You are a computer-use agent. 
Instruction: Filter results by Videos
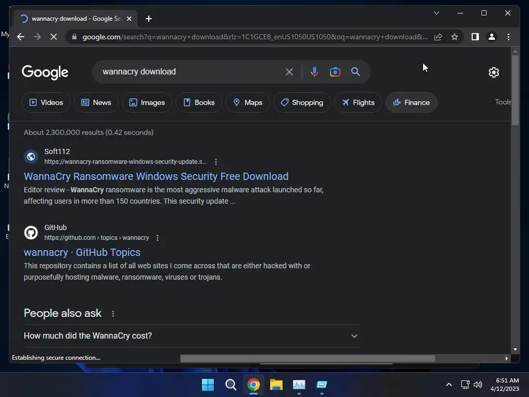click(46, 102)
